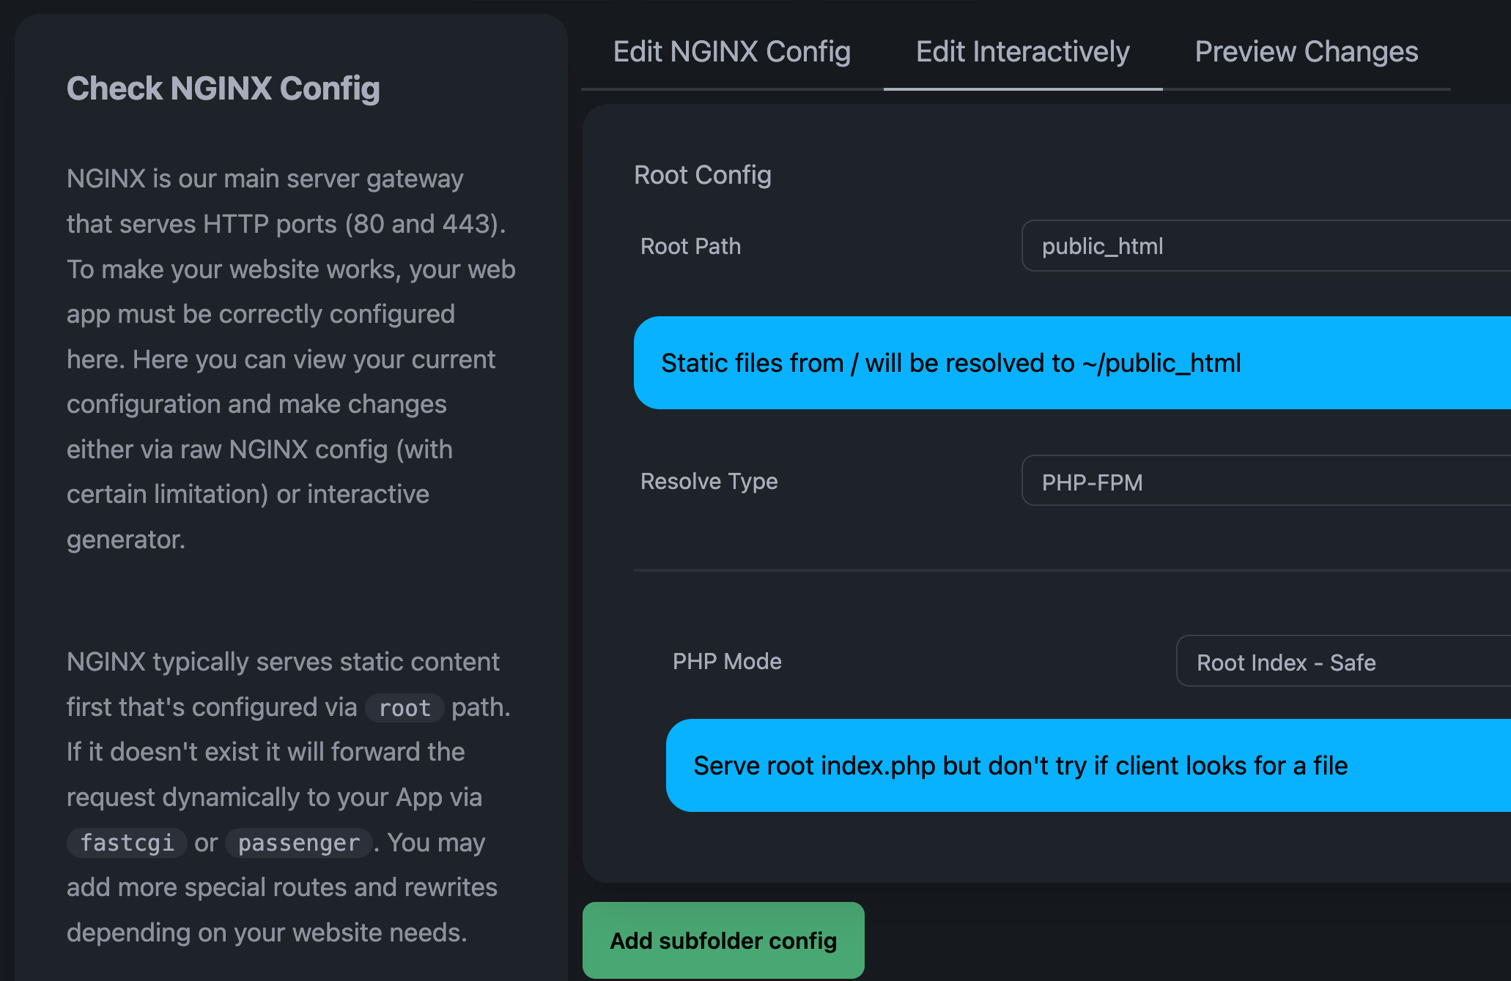This screenshot has height=981, width=1511.
Task: Click the PHP Mode label
Action: click(727, 662)
